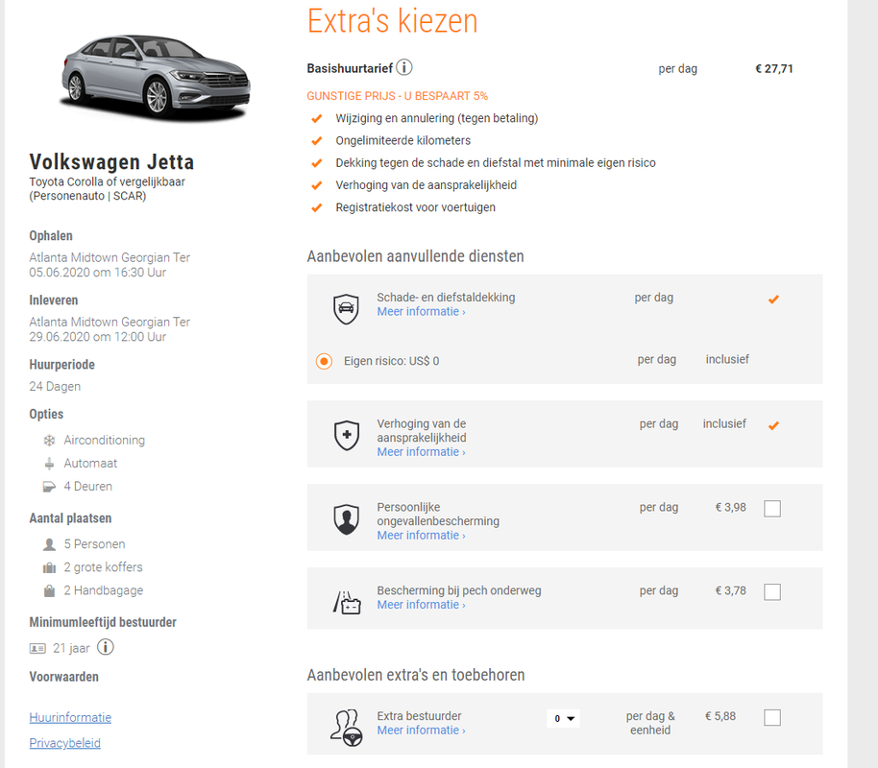Open Meer informatie for Extra bestuurder
Image resolution: width=878 pixels, height=768 pixels.
(x=421, y=730)
